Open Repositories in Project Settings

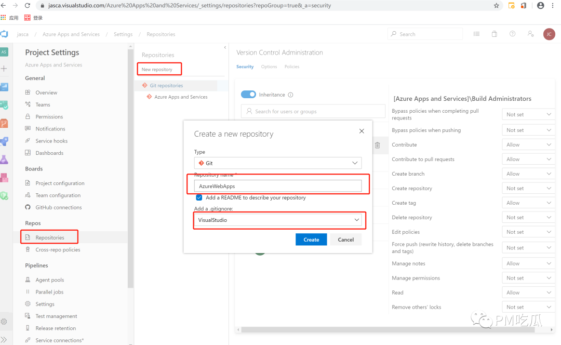pos(50,237)
